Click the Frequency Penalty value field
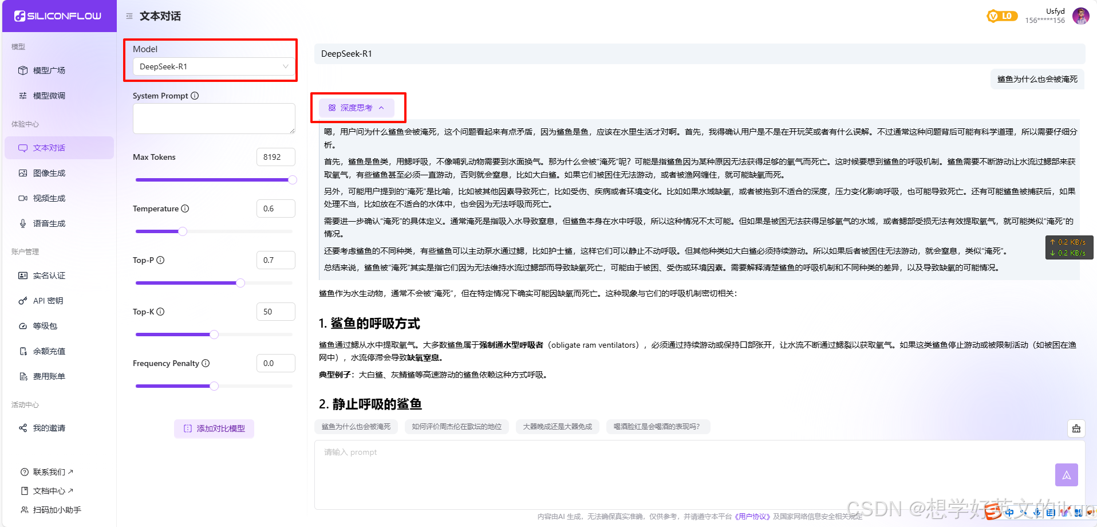This screenshot has height=527, width=1097. [x=276, y=363]
